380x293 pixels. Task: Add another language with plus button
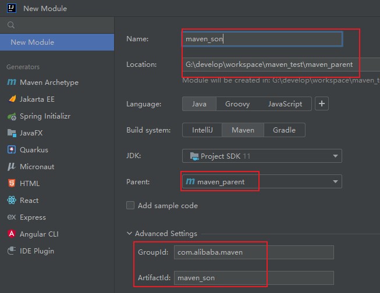click(322, 103)
